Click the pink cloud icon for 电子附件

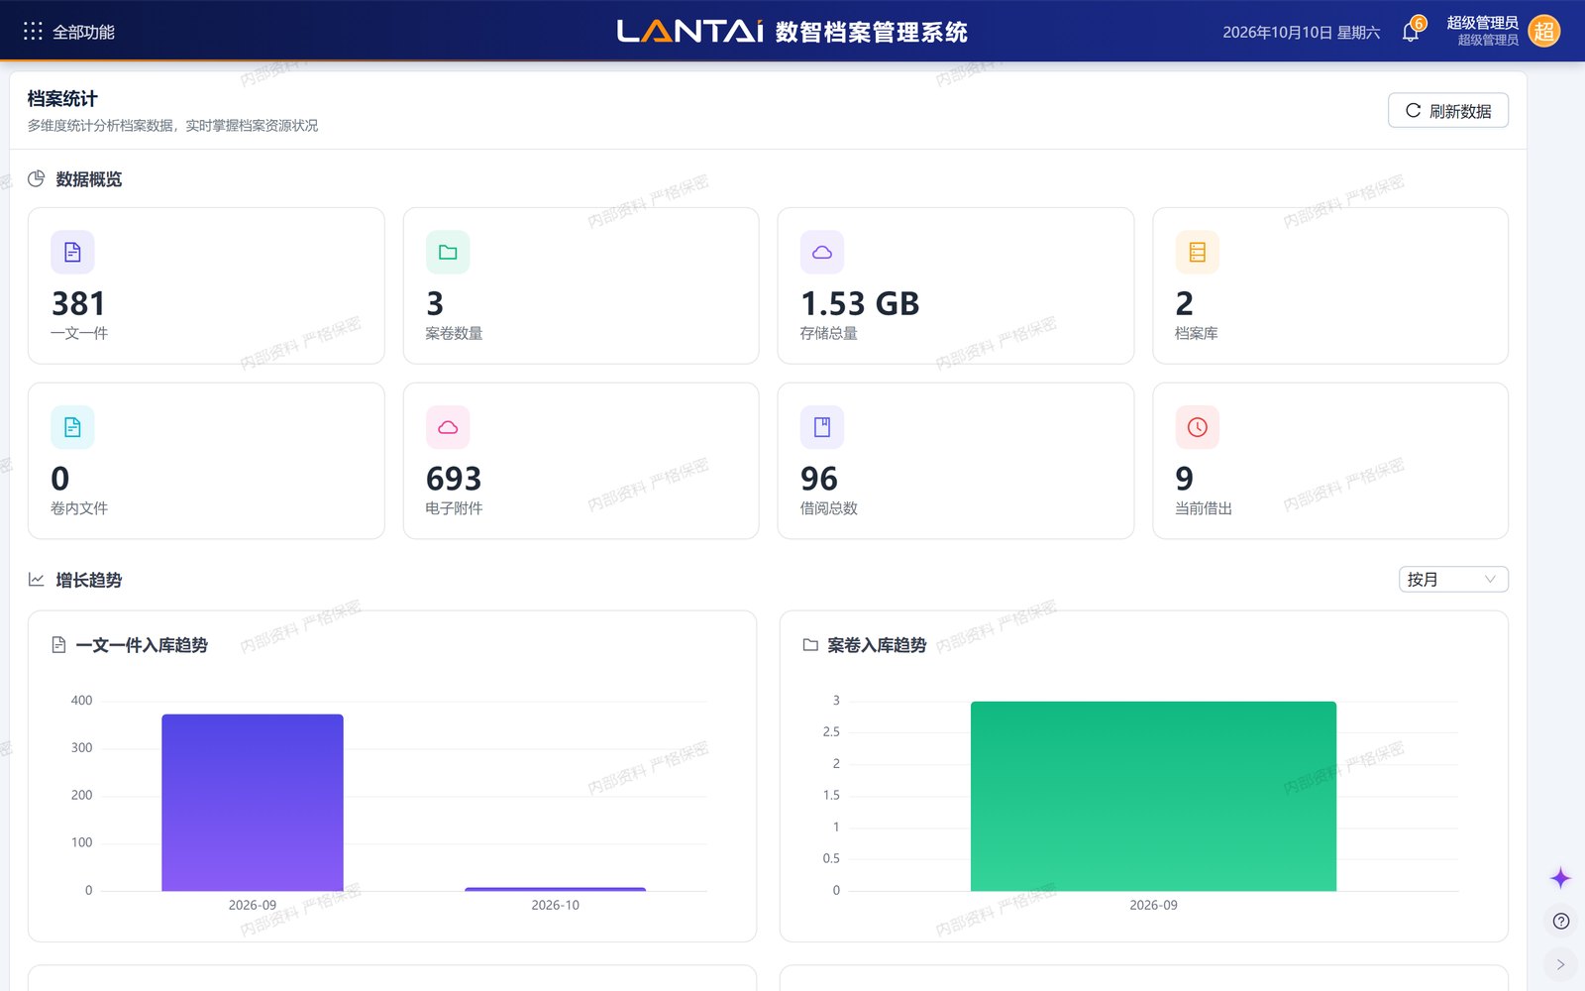[448, 427]
